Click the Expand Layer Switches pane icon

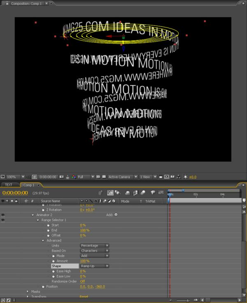click(x=3, y=300)
